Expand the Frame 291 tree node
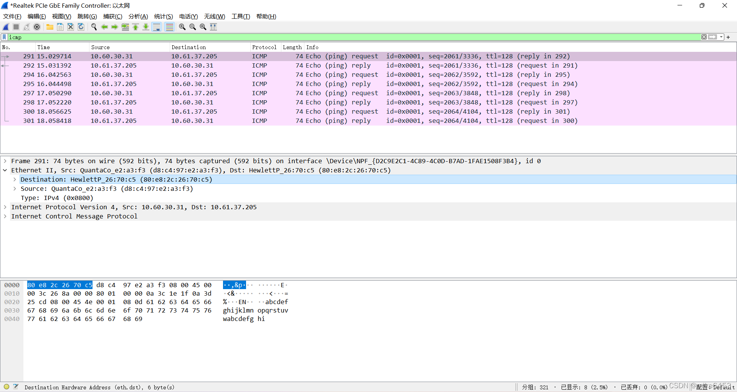 pyautogui.click(x=5, y=161)
